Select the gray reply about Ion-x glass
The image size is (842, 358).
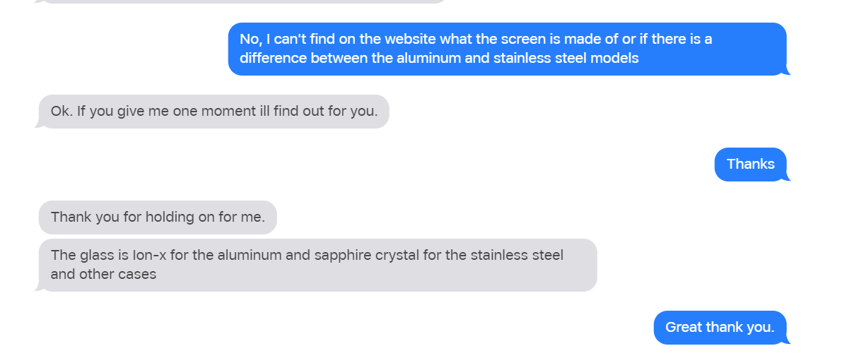317,265
